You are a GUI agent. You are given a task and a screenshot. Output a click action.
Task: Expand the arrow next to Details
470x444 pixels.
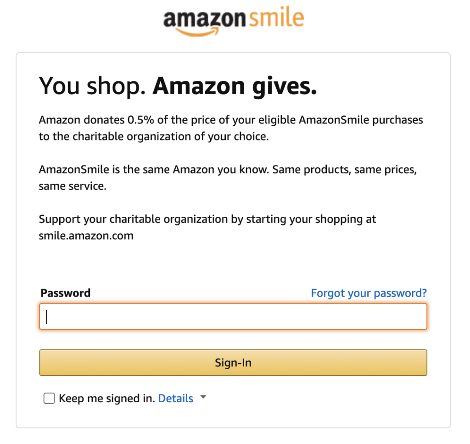click(x=203, y=398)
